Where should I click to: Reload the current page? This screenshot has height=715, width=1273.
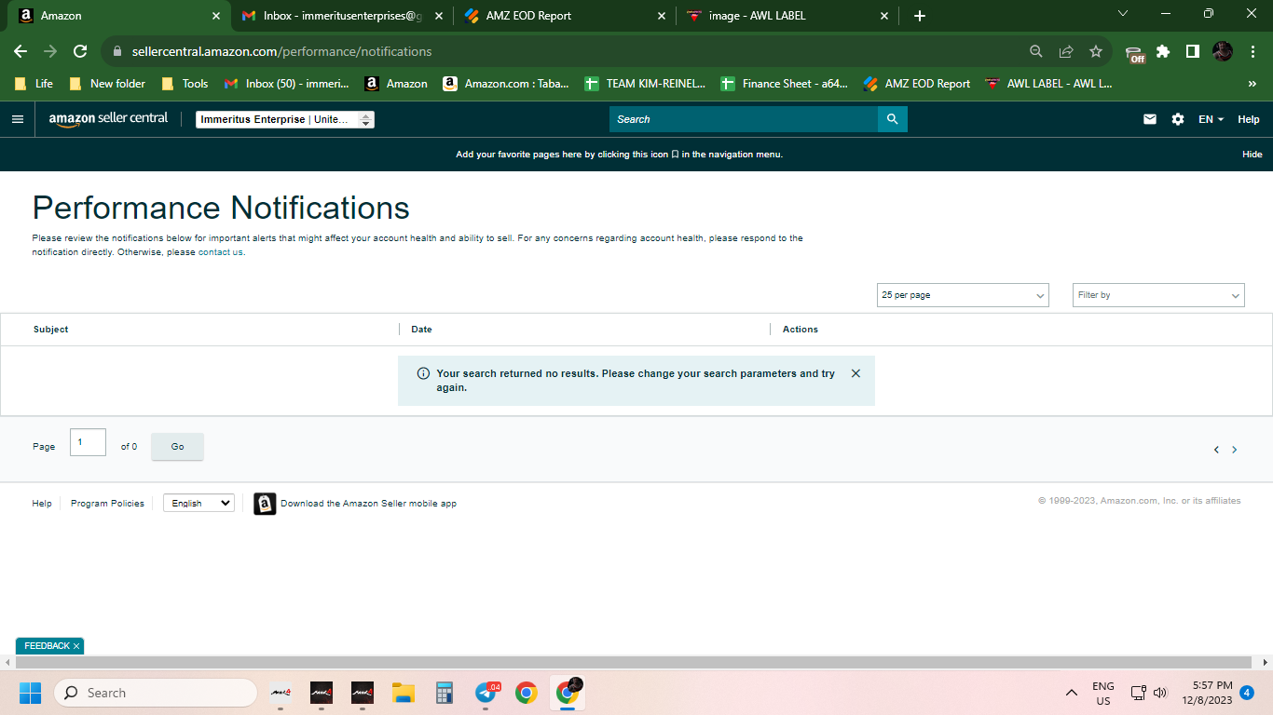(x=80, y=51)
